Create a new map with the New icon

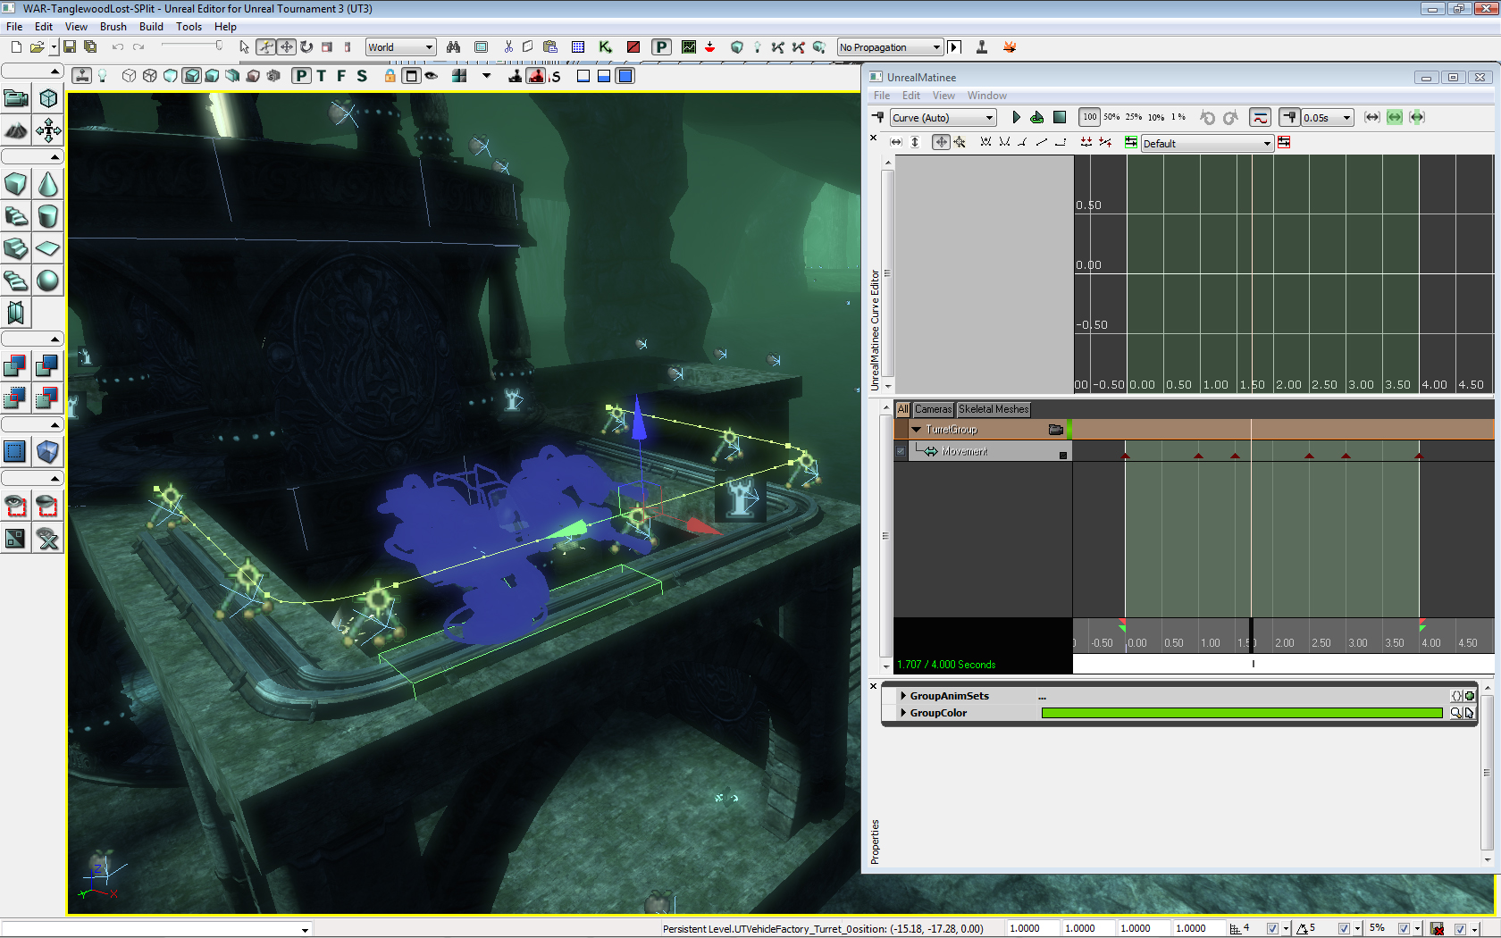16,47
